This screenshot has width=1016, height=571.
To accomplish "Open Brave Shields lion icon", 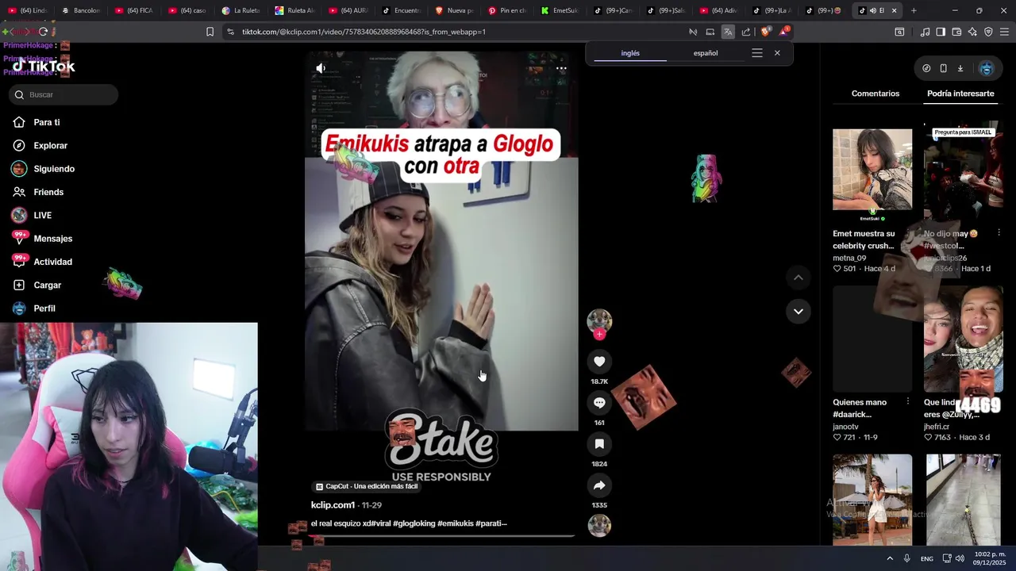I will pos(765,32).
